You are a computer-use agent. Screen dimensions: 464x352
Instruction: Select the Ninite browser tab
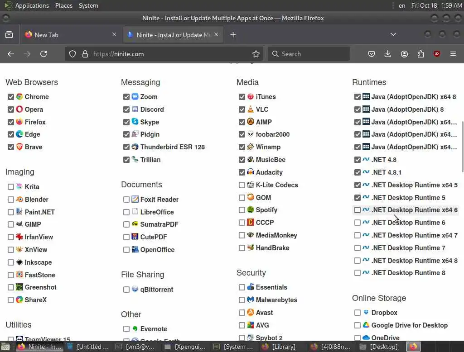(x=173, y=34)
